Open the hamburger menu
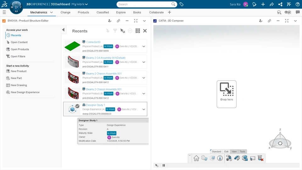Viewport: 302px width, 170px height. pos(4,12)
